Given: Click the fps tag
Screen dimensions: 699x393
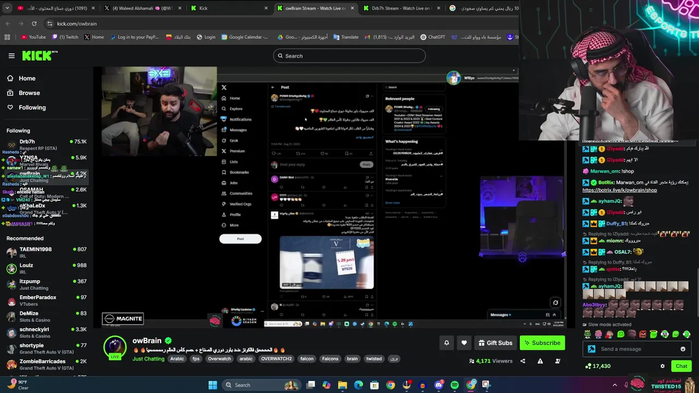Looking at the screenshot, I should [196, 359].
